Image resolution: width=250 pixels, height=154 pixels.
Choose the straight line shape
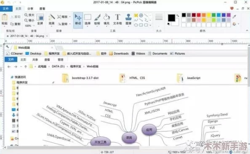click(146, 16)
